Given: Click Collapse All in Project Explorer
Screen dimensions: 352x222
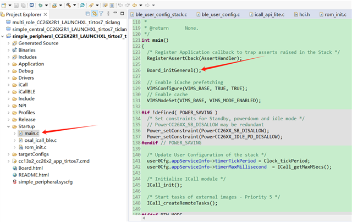Looking at the screenshot, I should (x=88, y=14).
